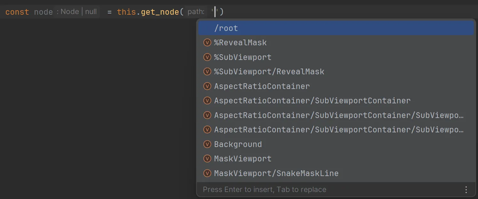Click the 'const' keyword
The image size is (478, 199).
17,12
